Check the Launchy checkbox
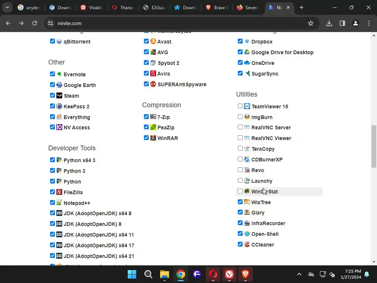This screenshot has height=283, width=377. coord(240,180)
